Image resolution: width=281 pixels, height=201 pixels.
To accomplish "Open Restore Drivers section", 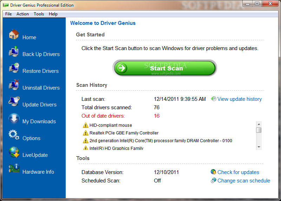I will [40, 71].
